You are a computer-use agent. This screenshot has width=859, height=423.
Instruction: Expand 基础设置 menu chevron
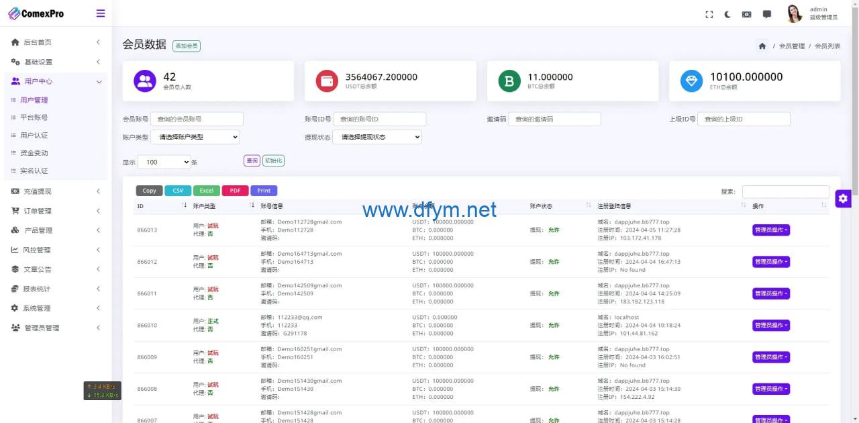[99, 62]
